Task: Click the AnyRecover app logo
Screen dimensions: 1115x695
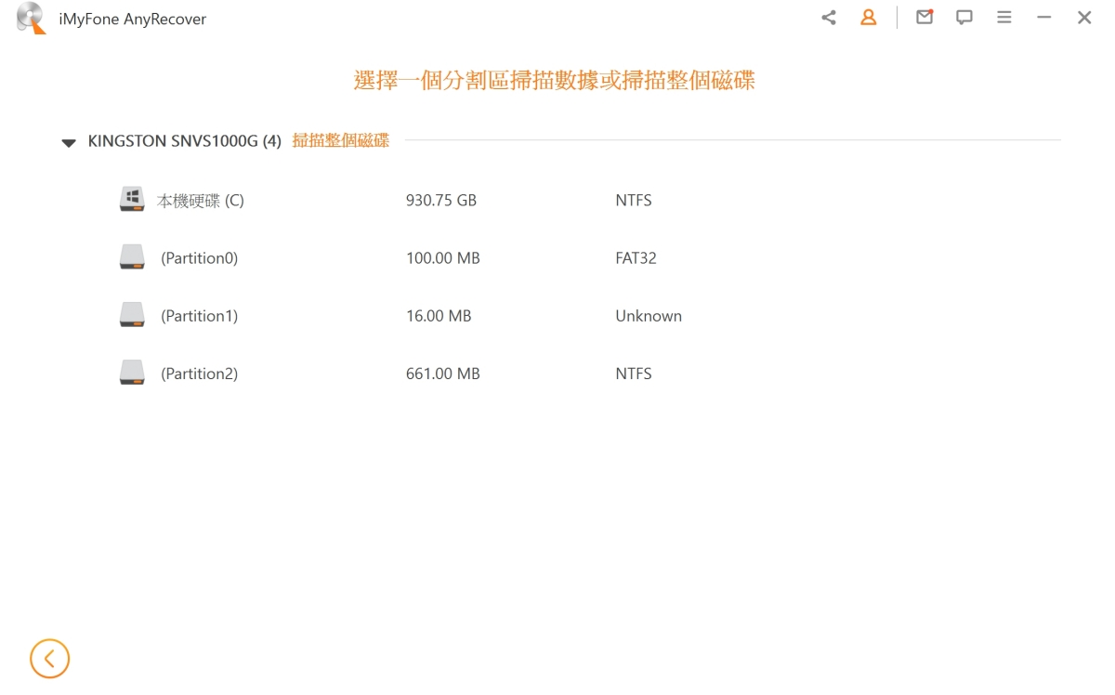Action: [31, 19]
